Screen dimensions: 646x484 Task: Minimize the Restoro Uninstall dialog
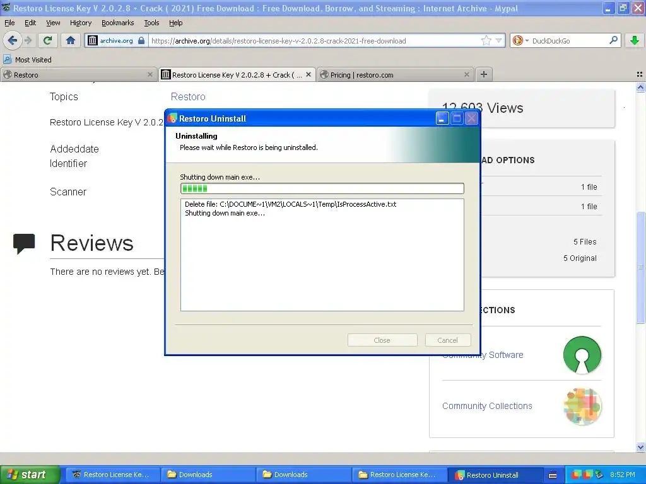[442, 118]
